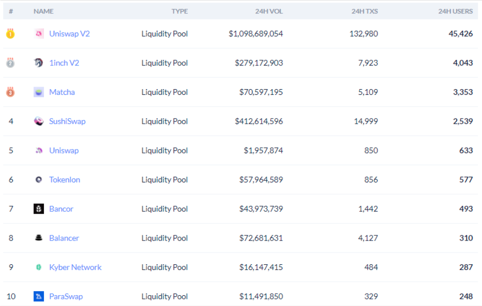Screen dimensions: 482x306
Task: Open the Matcha link
Action: point(62,92)
